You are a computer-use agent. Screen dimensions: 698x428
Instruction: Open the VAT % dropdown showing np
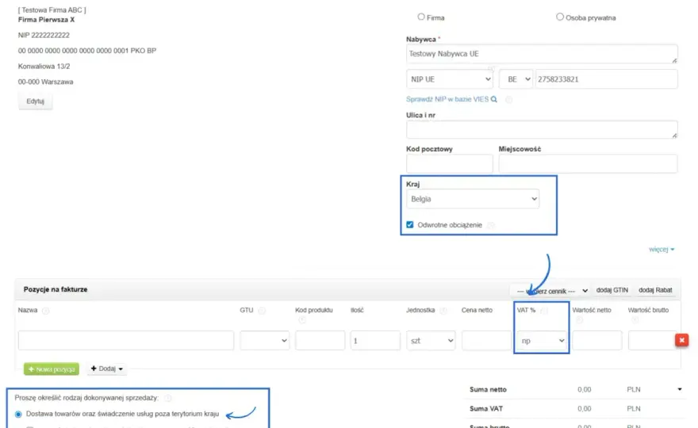(x=542, y=341)
